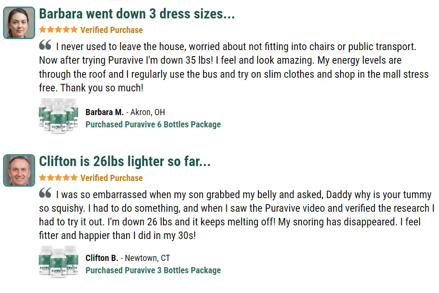Click 'Verified Purchase' label under Clifton's heading
439x293 pixels.
pyautogui.click(x=112, y=178)
